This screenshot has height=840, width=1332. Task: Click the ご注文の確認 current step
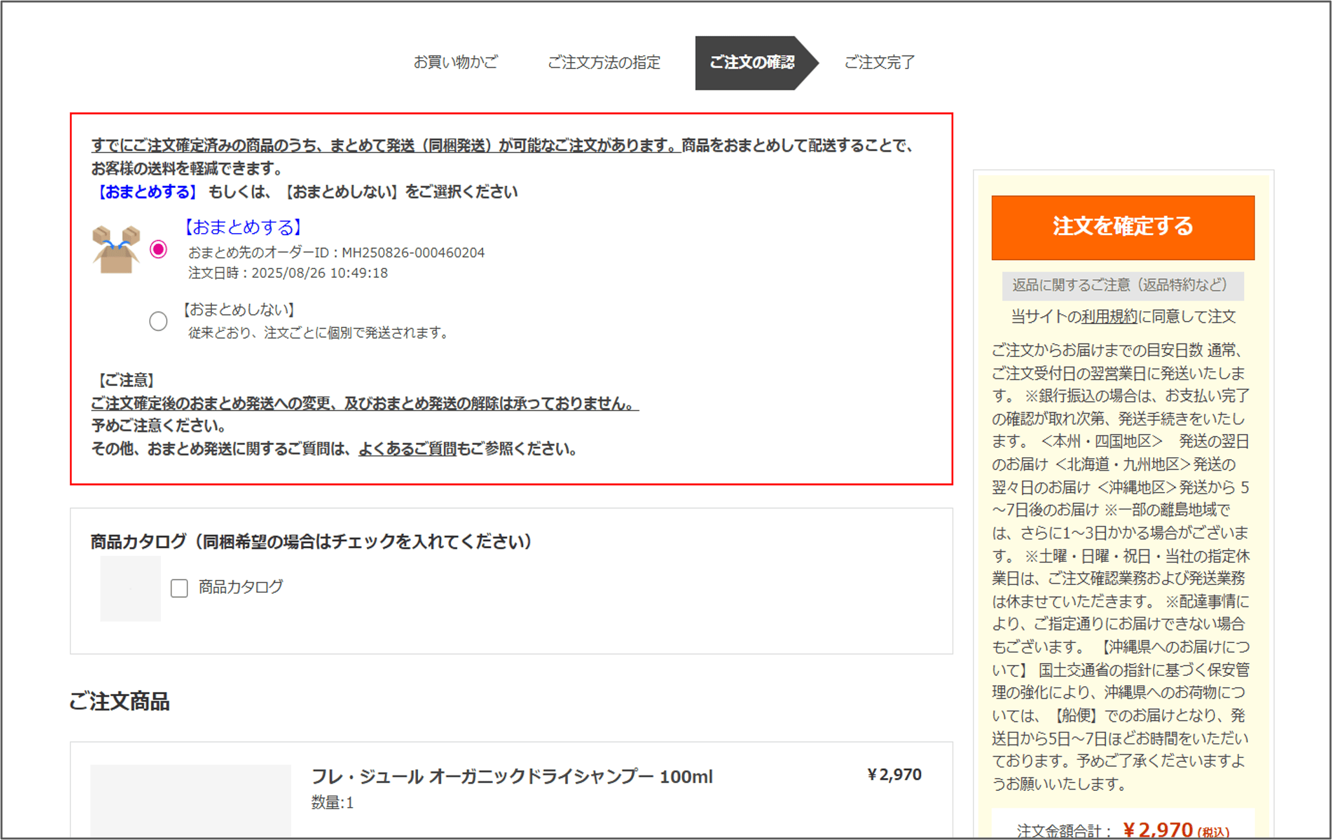(752, 63)
